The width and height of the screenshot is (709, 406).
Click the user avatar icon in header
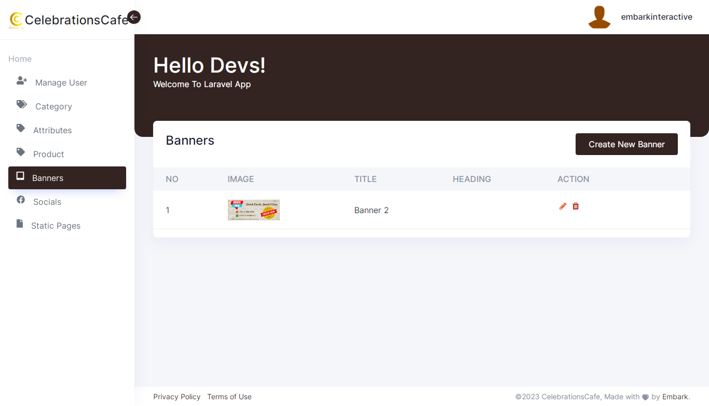pos(599,17)
